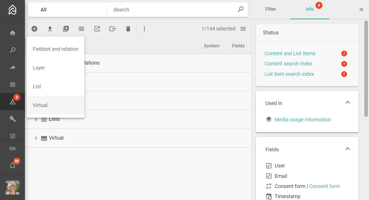Open List Item search index link
Screen dimensions: 369x200
click(x=289, y=74)
